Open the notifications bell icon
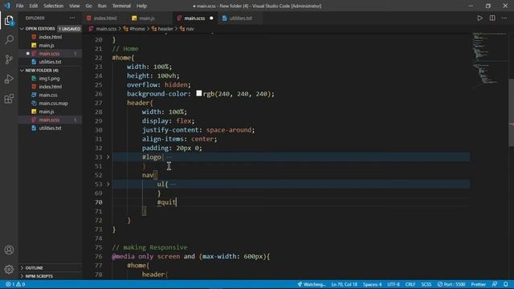This screenshot has width=514, height=289. (506, 284)
